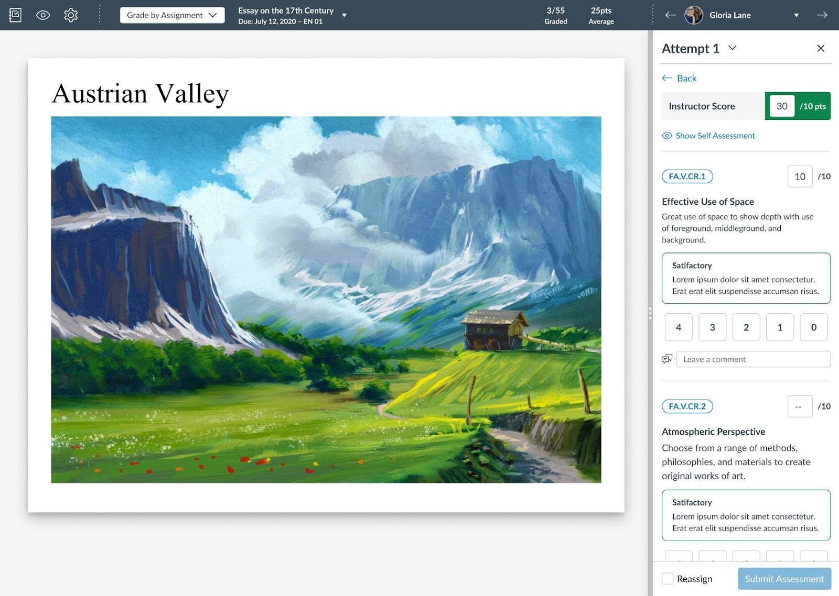The image size is (839, 596).
Task: Expand the Attempt 1 dropdown
Action: [x=733, y=48]
